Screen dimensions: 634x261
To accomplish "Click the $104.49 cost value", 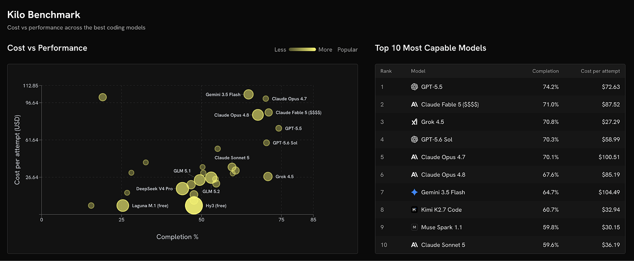I will 609,192.
